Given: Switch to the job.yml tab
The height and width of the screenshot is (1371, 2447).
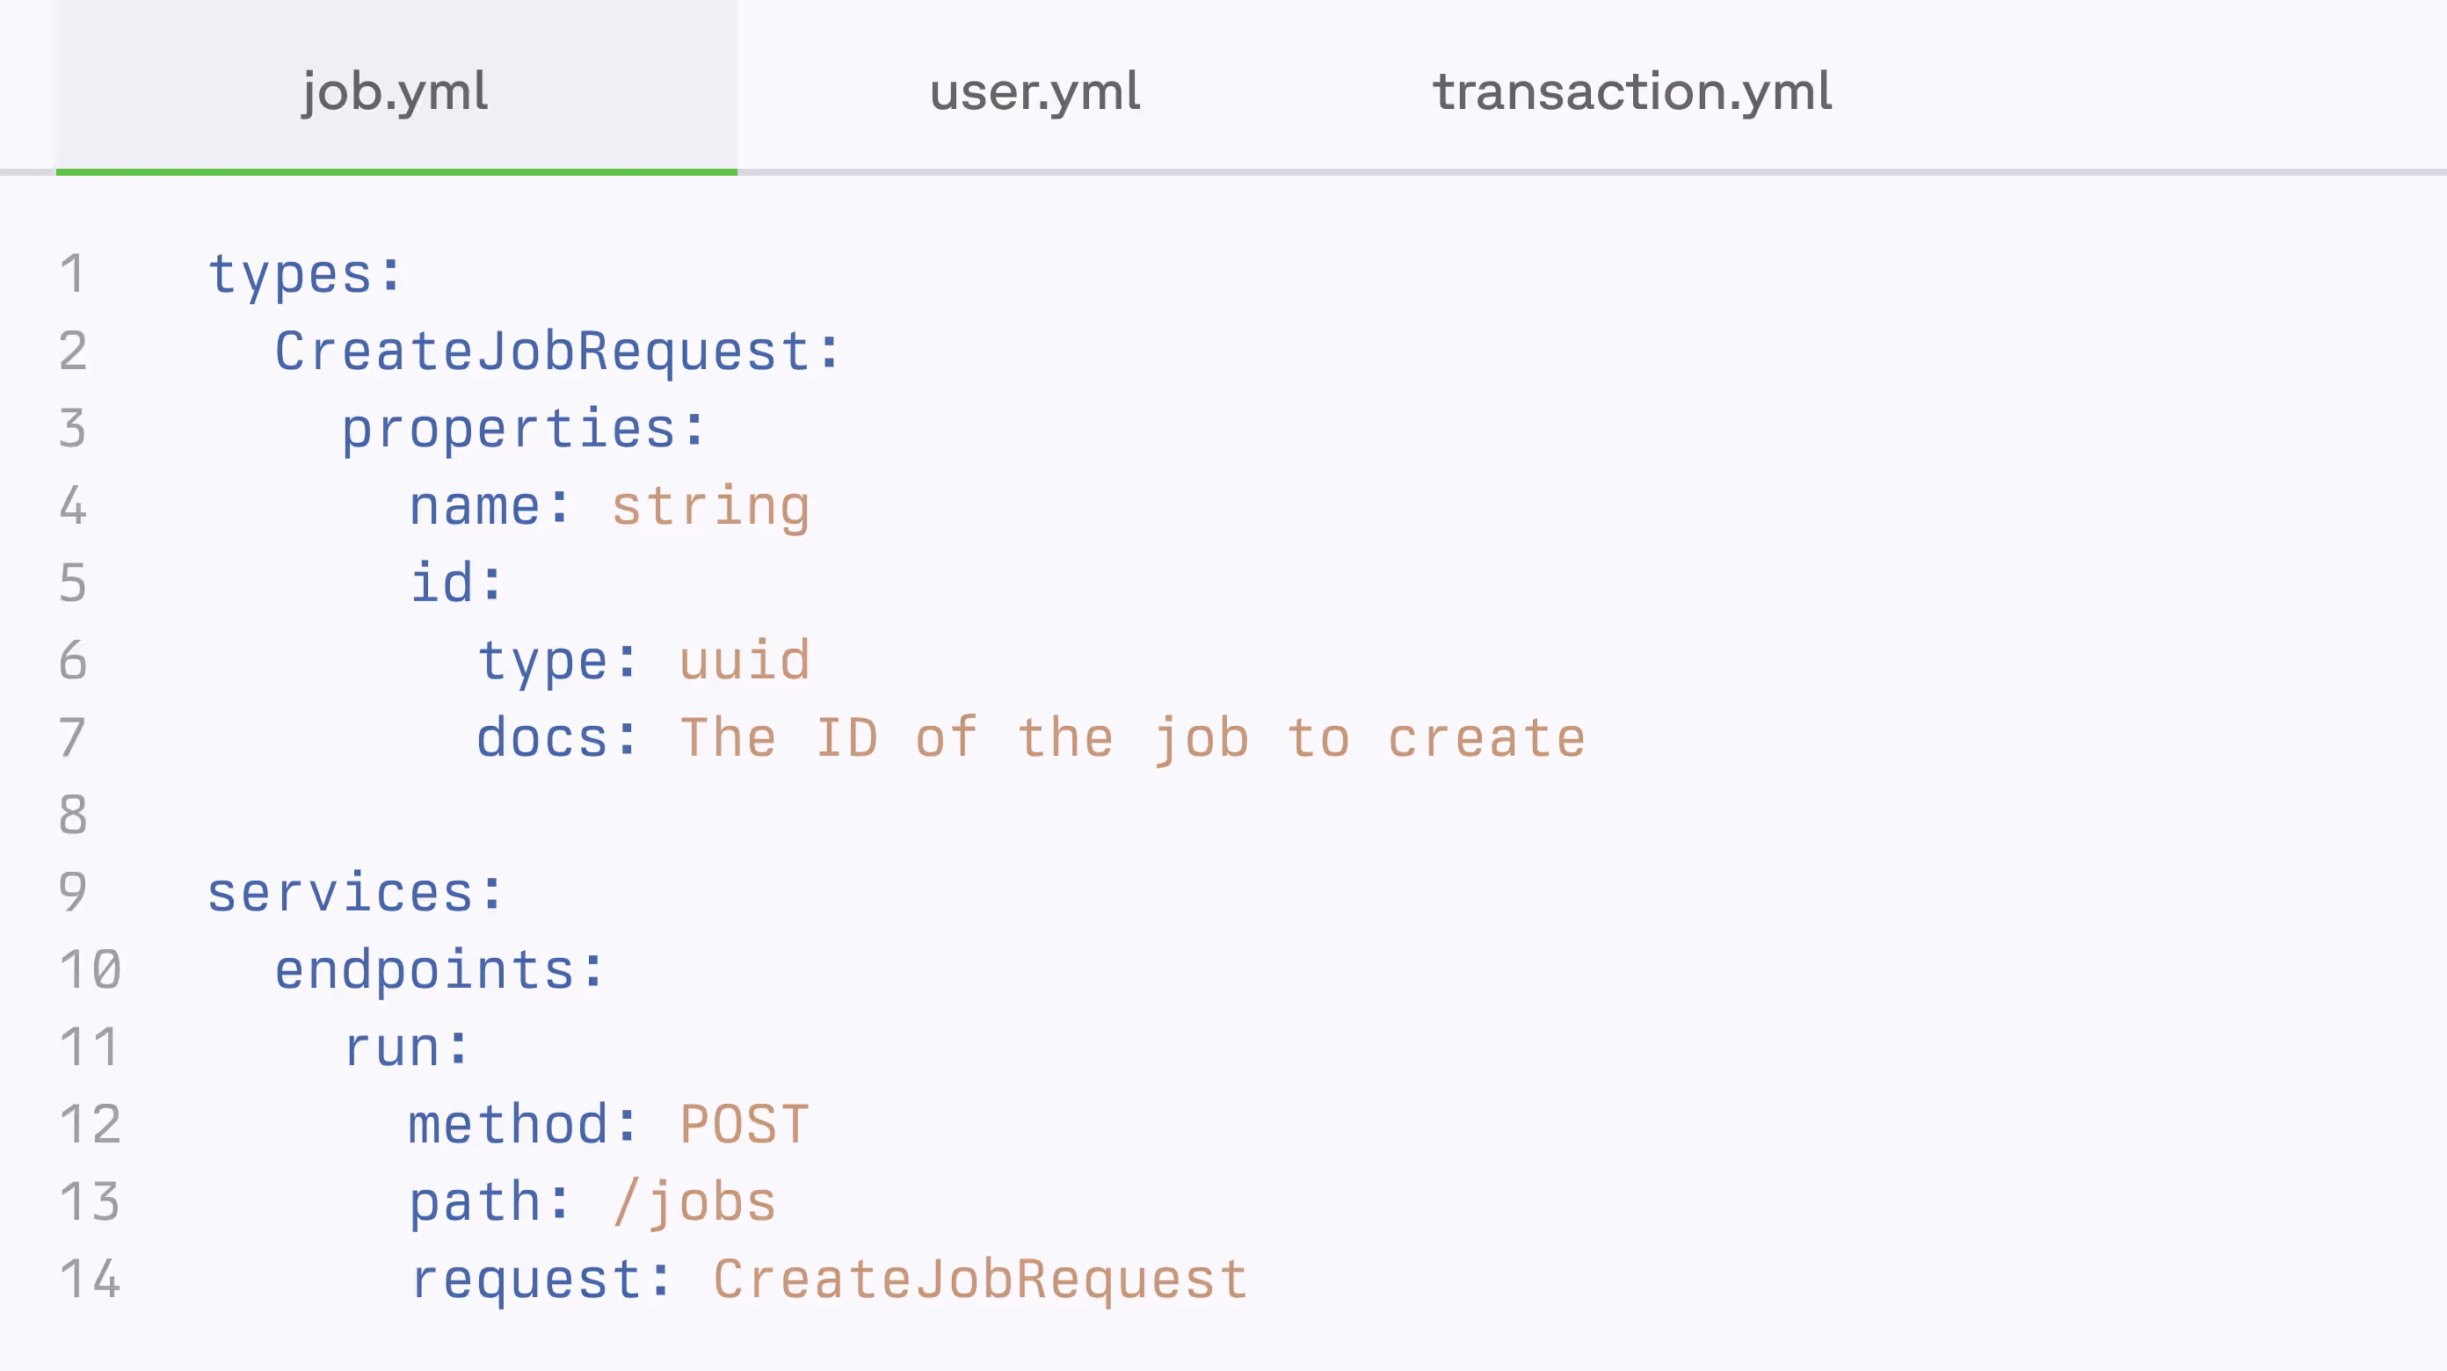Looking at the screenshot, I should click(x=396, y=91).
